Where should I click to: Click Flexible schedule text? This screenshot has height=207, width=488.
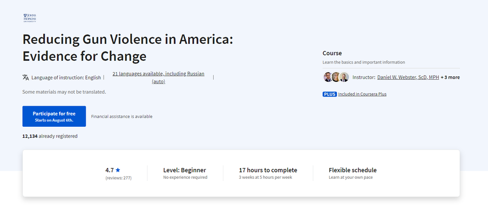pyautogui.click(x=352, y=170)
